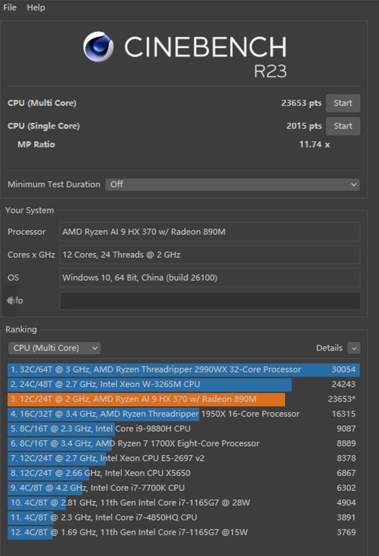Select the Xeon W-3265M ranking row
This screenshot has height=556, width=379.
tap(183, 384)
